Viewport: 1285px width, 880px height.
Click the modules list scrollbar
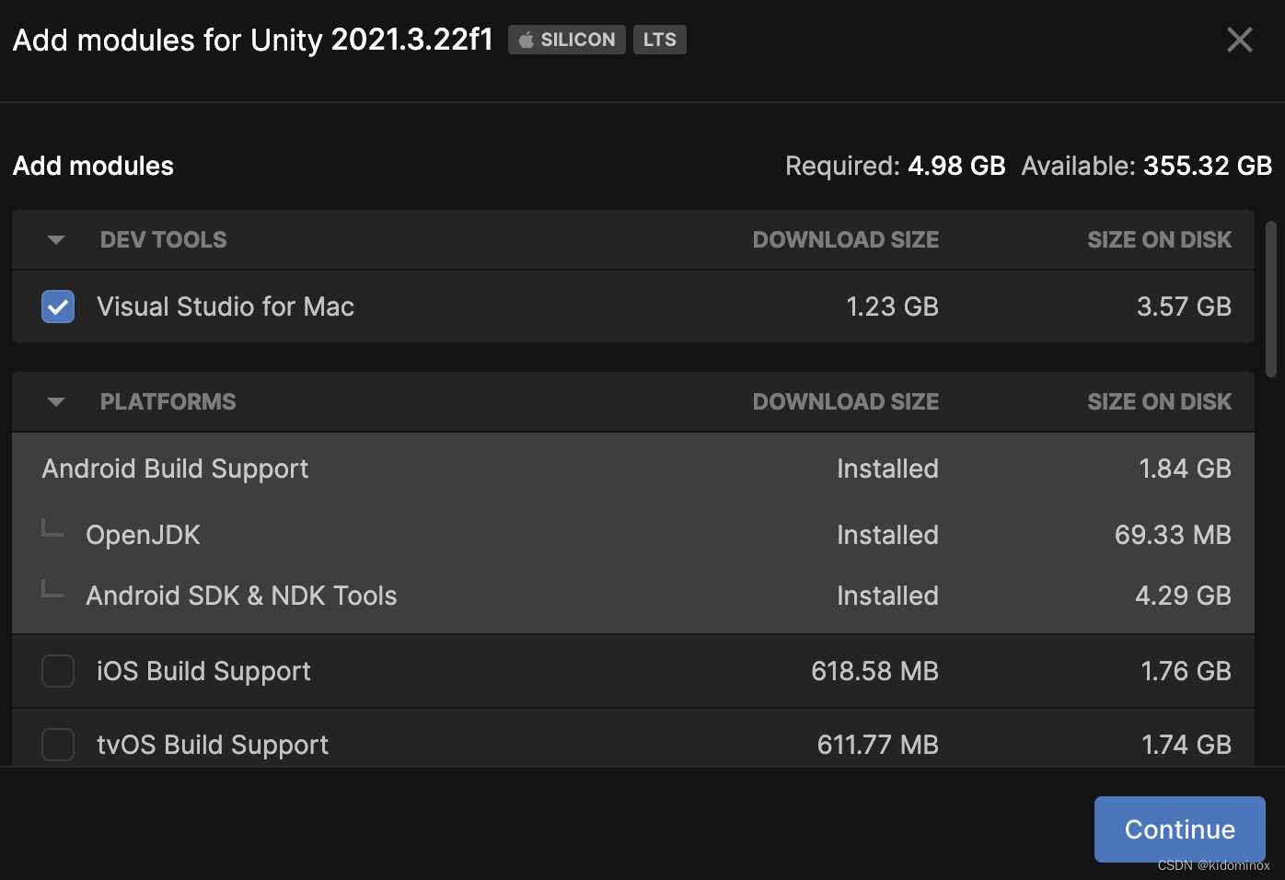(x=1271, y=299)
